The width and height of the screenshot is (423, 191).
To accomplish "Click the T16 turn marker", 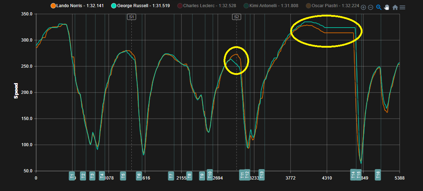I will coord(378,175).
